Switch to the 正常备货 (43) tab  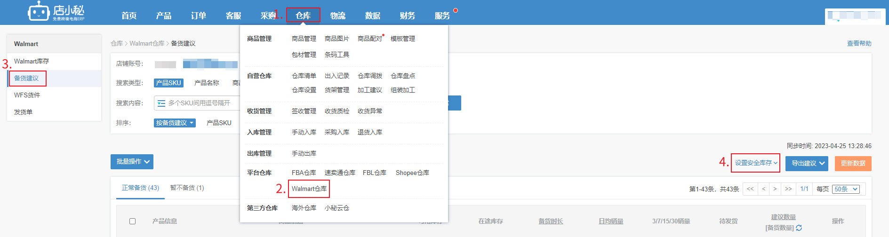[x=140, y=188]
